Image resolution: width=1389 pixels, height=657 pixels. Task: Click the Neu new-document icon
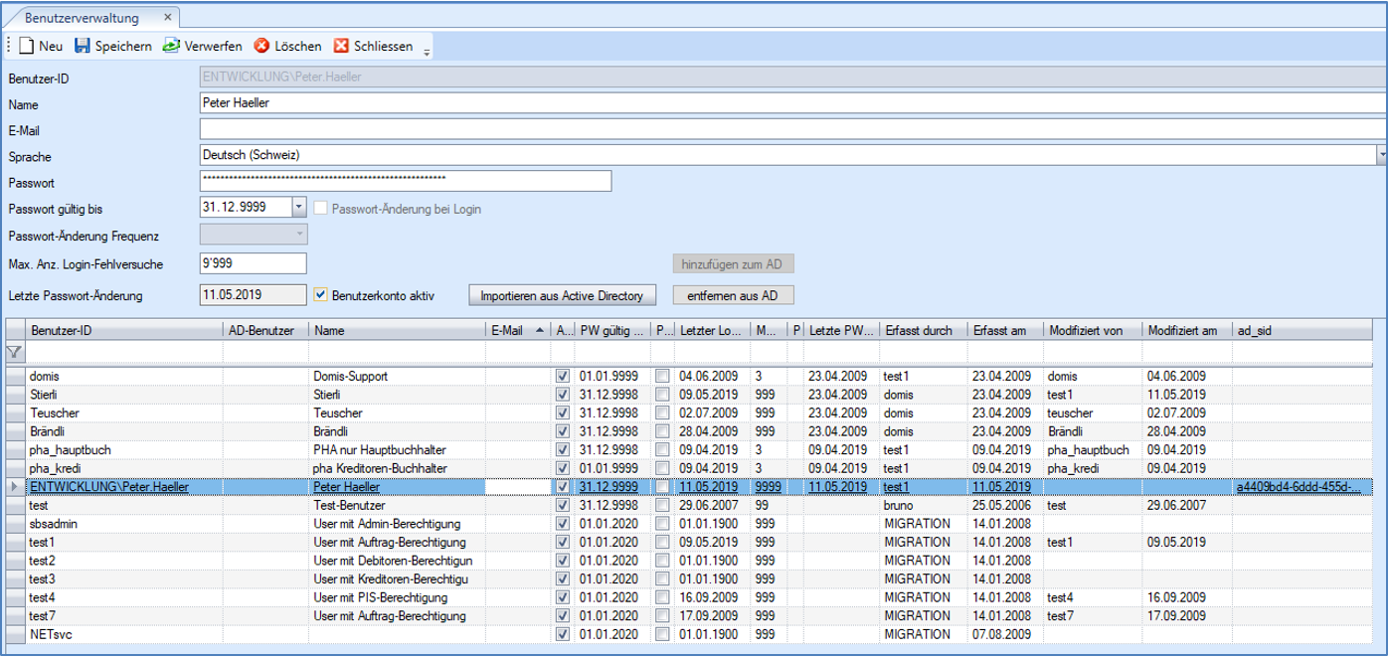(28, 46)
